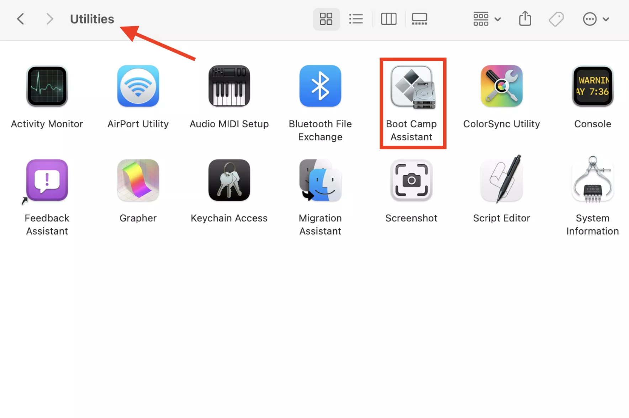Select the Bluetooth File Exchange icon

pyautogui.click(x=320, y=86)
